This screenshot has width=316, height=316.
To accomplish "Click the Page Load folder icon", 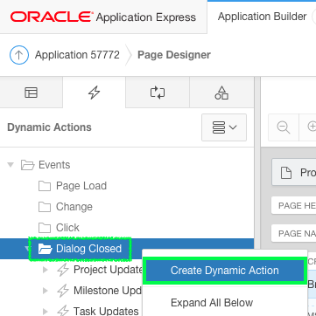I will click(x=45, y=186).
